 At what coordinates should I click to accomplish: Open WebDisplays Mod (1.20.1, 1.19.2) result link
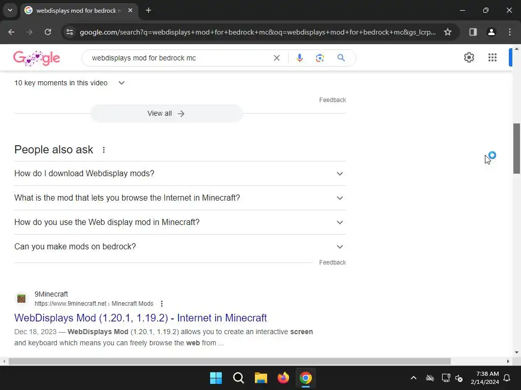click(x=140, y=318)
